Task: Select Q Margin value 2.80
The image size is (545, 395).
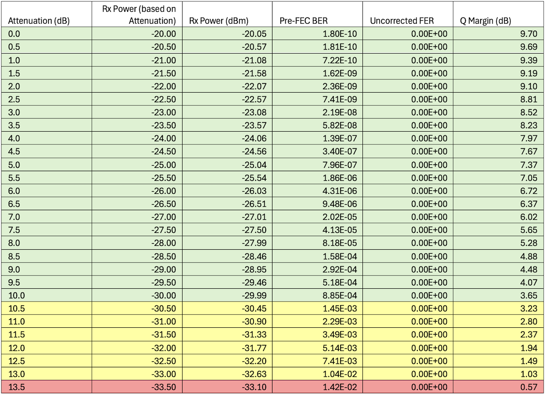Action: [498, 322]
